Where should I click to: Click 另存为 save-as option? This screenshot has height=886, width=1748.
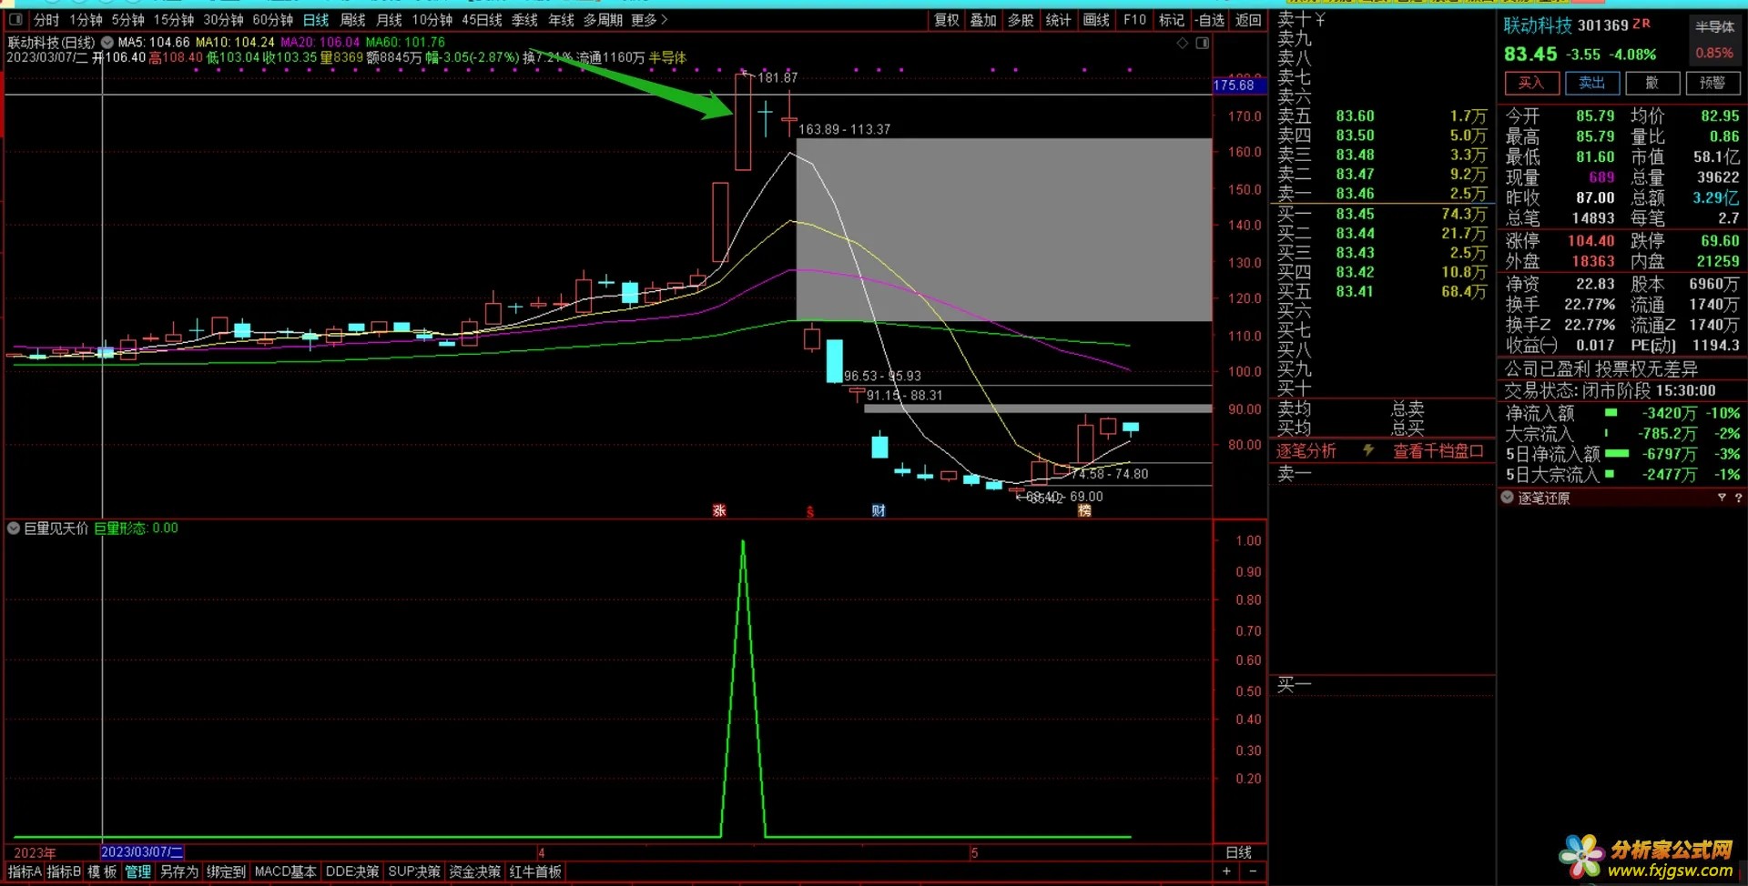point(179,871)
